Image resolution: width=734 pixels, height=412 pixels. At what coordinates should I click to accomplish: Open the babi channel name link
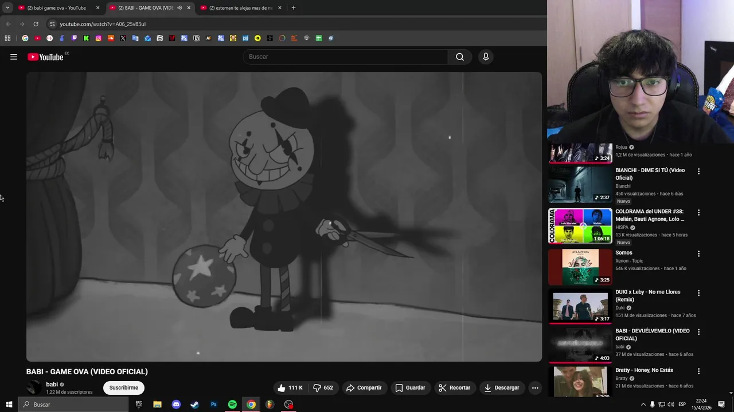click(x=52, y=385)
